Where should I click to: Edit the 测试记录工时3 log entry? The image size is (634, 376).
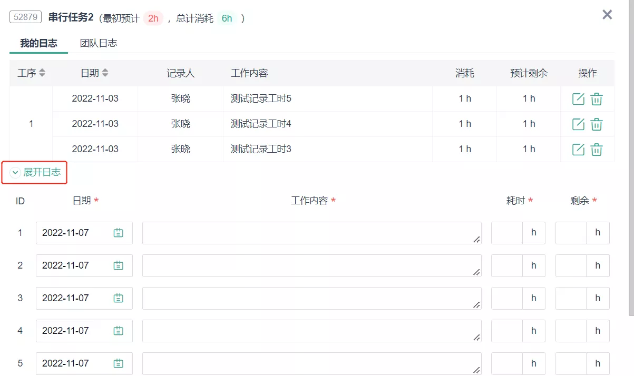point(578,150)
